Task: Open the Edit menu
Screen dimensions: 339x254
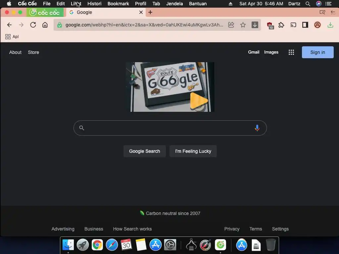Action: coord(61,4)
